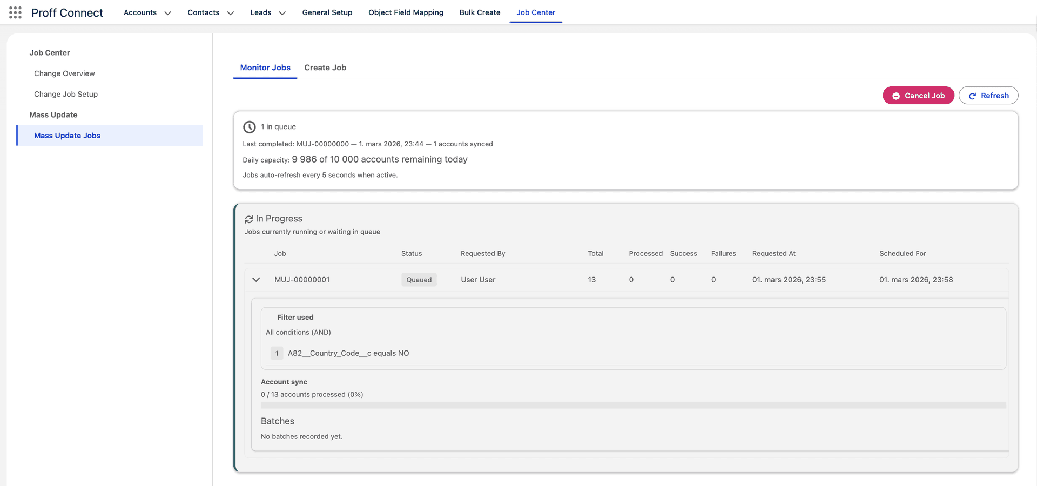
Task: Click the condition number badge in Filter used
Action: point(277,353)
